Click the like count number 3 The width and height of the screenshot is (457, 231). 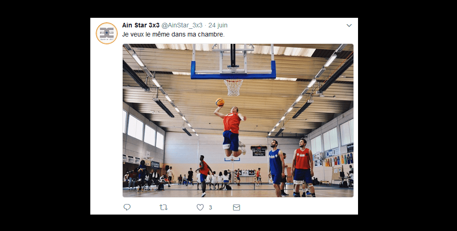pos(210,208)
